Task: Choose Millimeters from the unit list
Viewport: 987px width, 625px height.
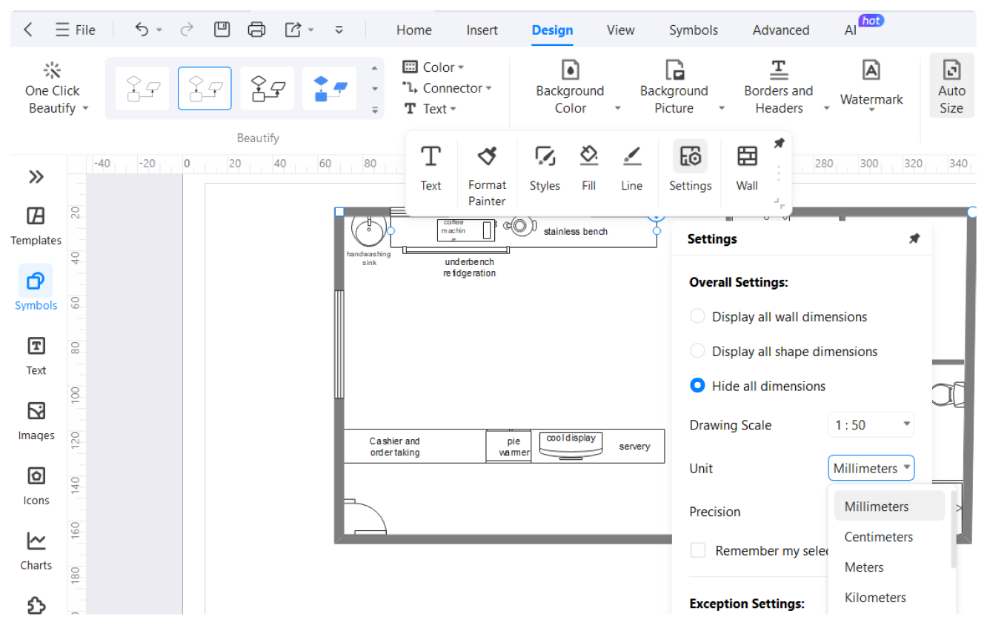Action: [x=889, y=507]
